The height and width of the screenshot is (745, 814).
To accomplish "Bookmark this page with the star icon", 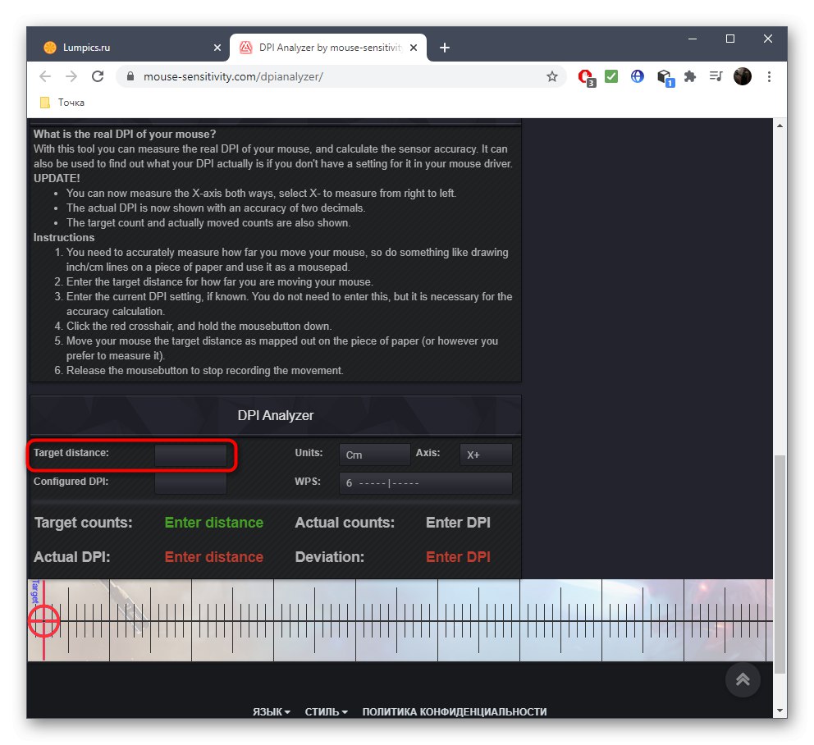I will click(552, 77).
